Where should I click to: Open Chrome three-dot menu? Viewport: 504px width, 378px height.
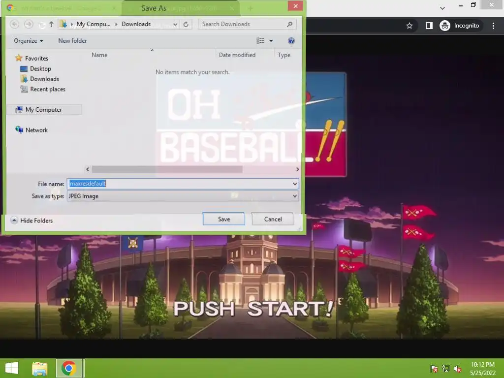pyautogui.click(x=493, y=26)
